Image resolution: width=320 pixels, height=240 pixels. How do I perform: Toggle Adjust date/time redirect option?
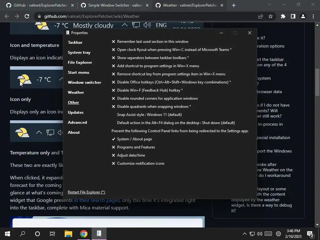click(x=128, y=155)
